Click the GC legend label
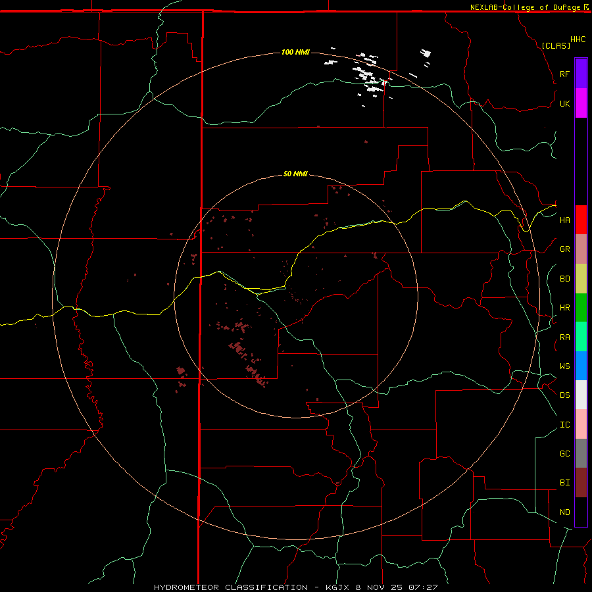The height and width of the screenshot is (592, 592). pyautogui.click(x=564, y=453)
